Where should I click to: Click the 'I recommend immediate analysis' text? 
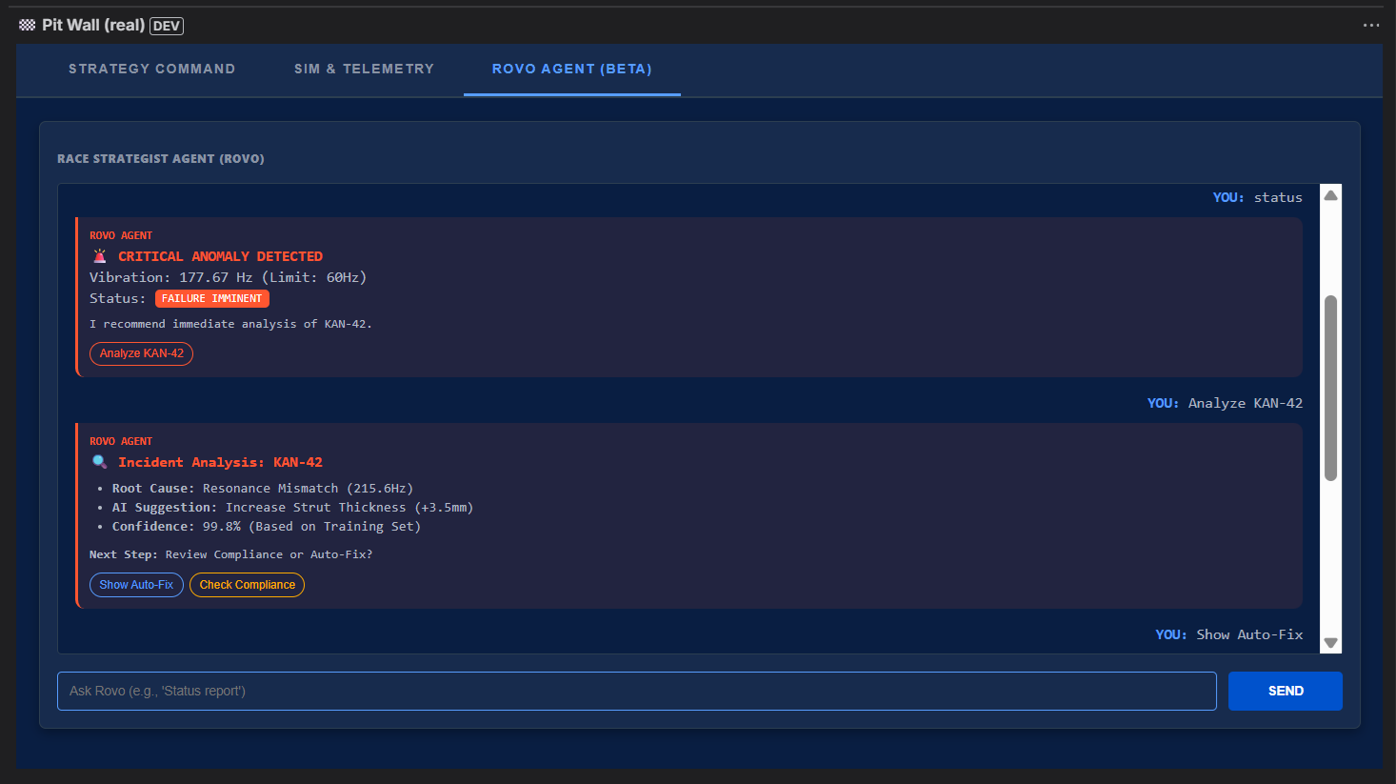230,324
